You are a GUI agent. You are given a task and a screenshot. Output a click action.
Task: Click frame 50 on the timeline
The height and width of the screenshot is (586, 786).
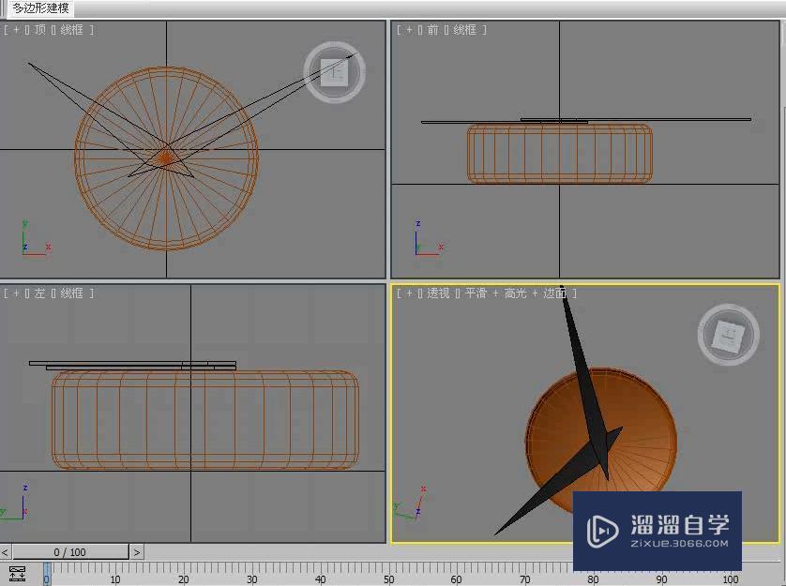click(x=388, y=579)
